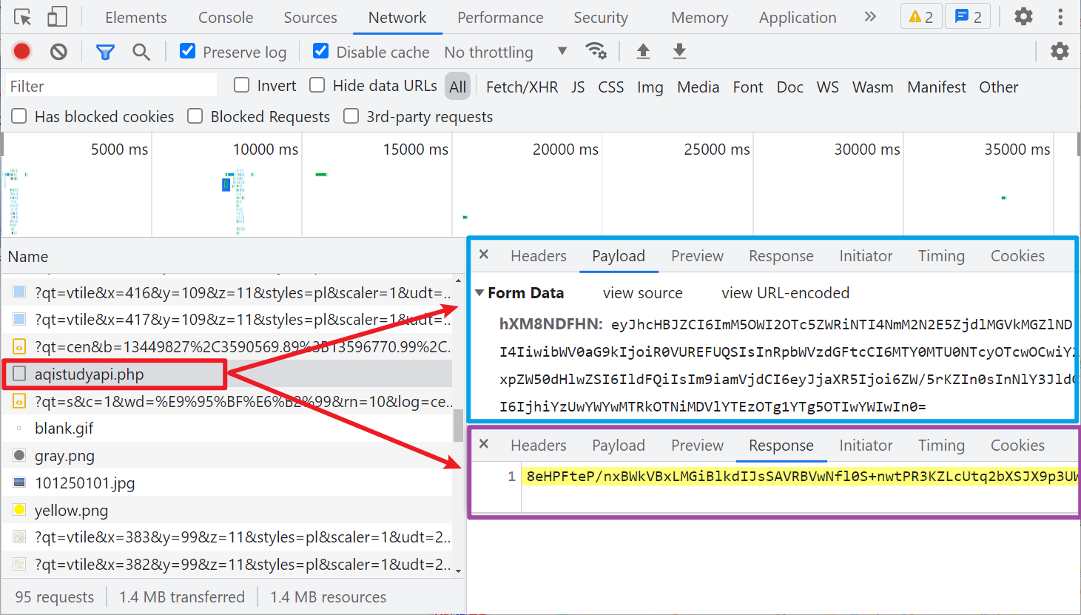Image resolution: width=1081 pixels, height=615 pixels.
Task: Expand the more DevTools tabs chevron
Action: 870,16
